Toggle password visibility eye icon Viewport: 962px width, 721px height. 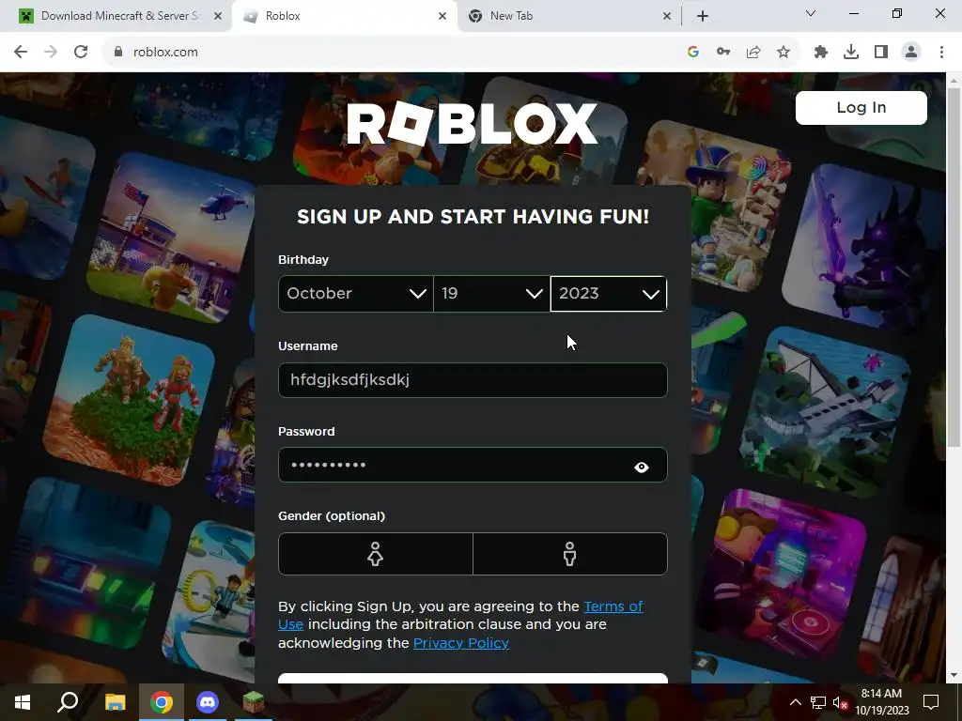coord(642,468)
